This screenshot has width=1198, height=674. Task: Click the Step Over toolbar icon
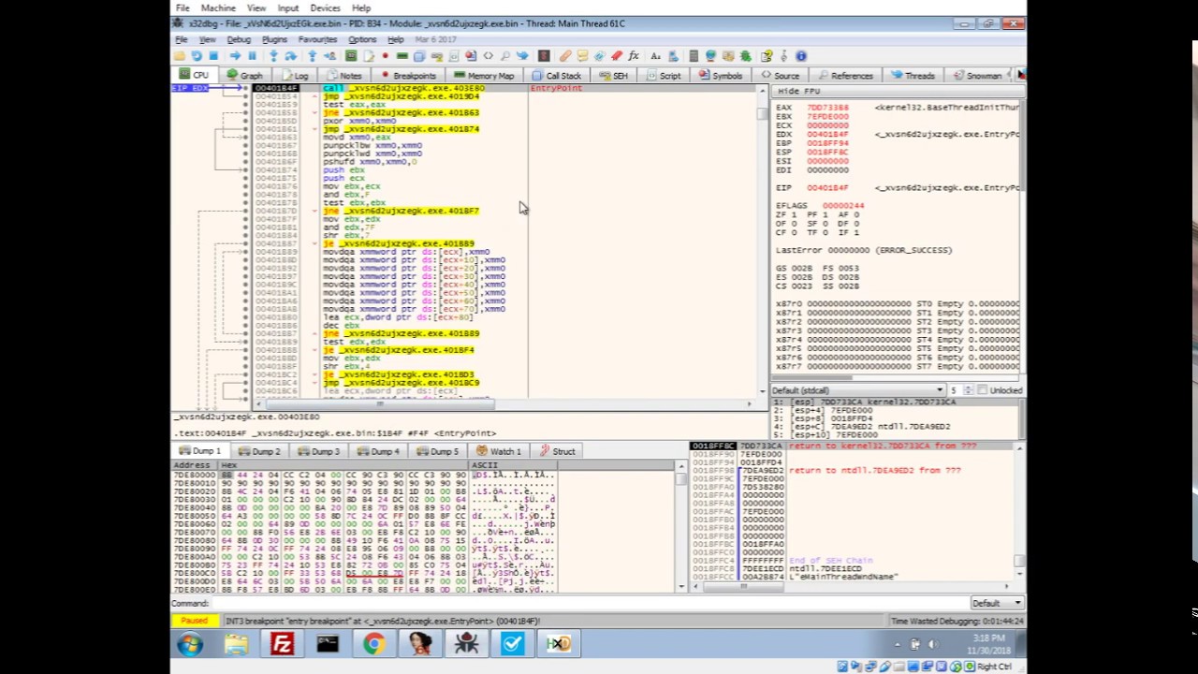point(291,56)
